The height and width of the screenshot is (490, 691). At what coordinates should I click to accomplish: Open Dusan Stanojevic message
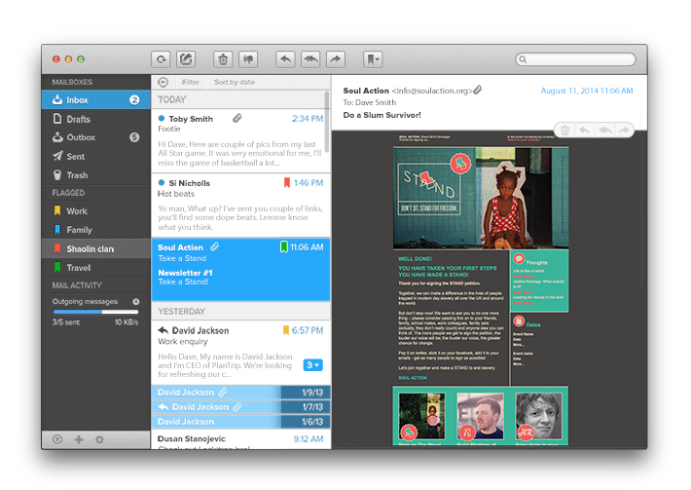(x=240, y=440)
